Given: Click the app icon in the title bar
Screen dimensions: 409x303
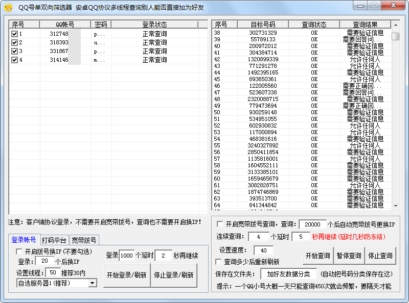Looking at the screenshot, I should pyautogui.click(x=8, y=7).
